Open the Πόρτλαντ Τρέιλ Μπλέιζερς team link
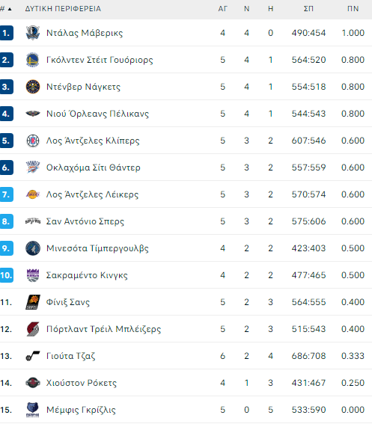372x424 pixels. 103,329
